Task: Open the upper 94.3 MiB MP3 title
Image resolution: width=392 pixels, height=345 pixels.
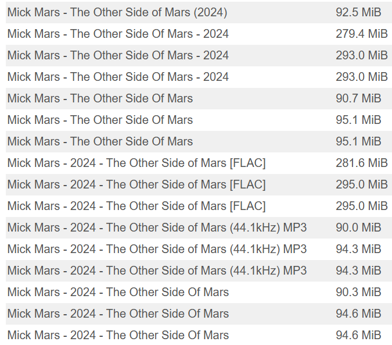Action: click(x=157, y=249)
